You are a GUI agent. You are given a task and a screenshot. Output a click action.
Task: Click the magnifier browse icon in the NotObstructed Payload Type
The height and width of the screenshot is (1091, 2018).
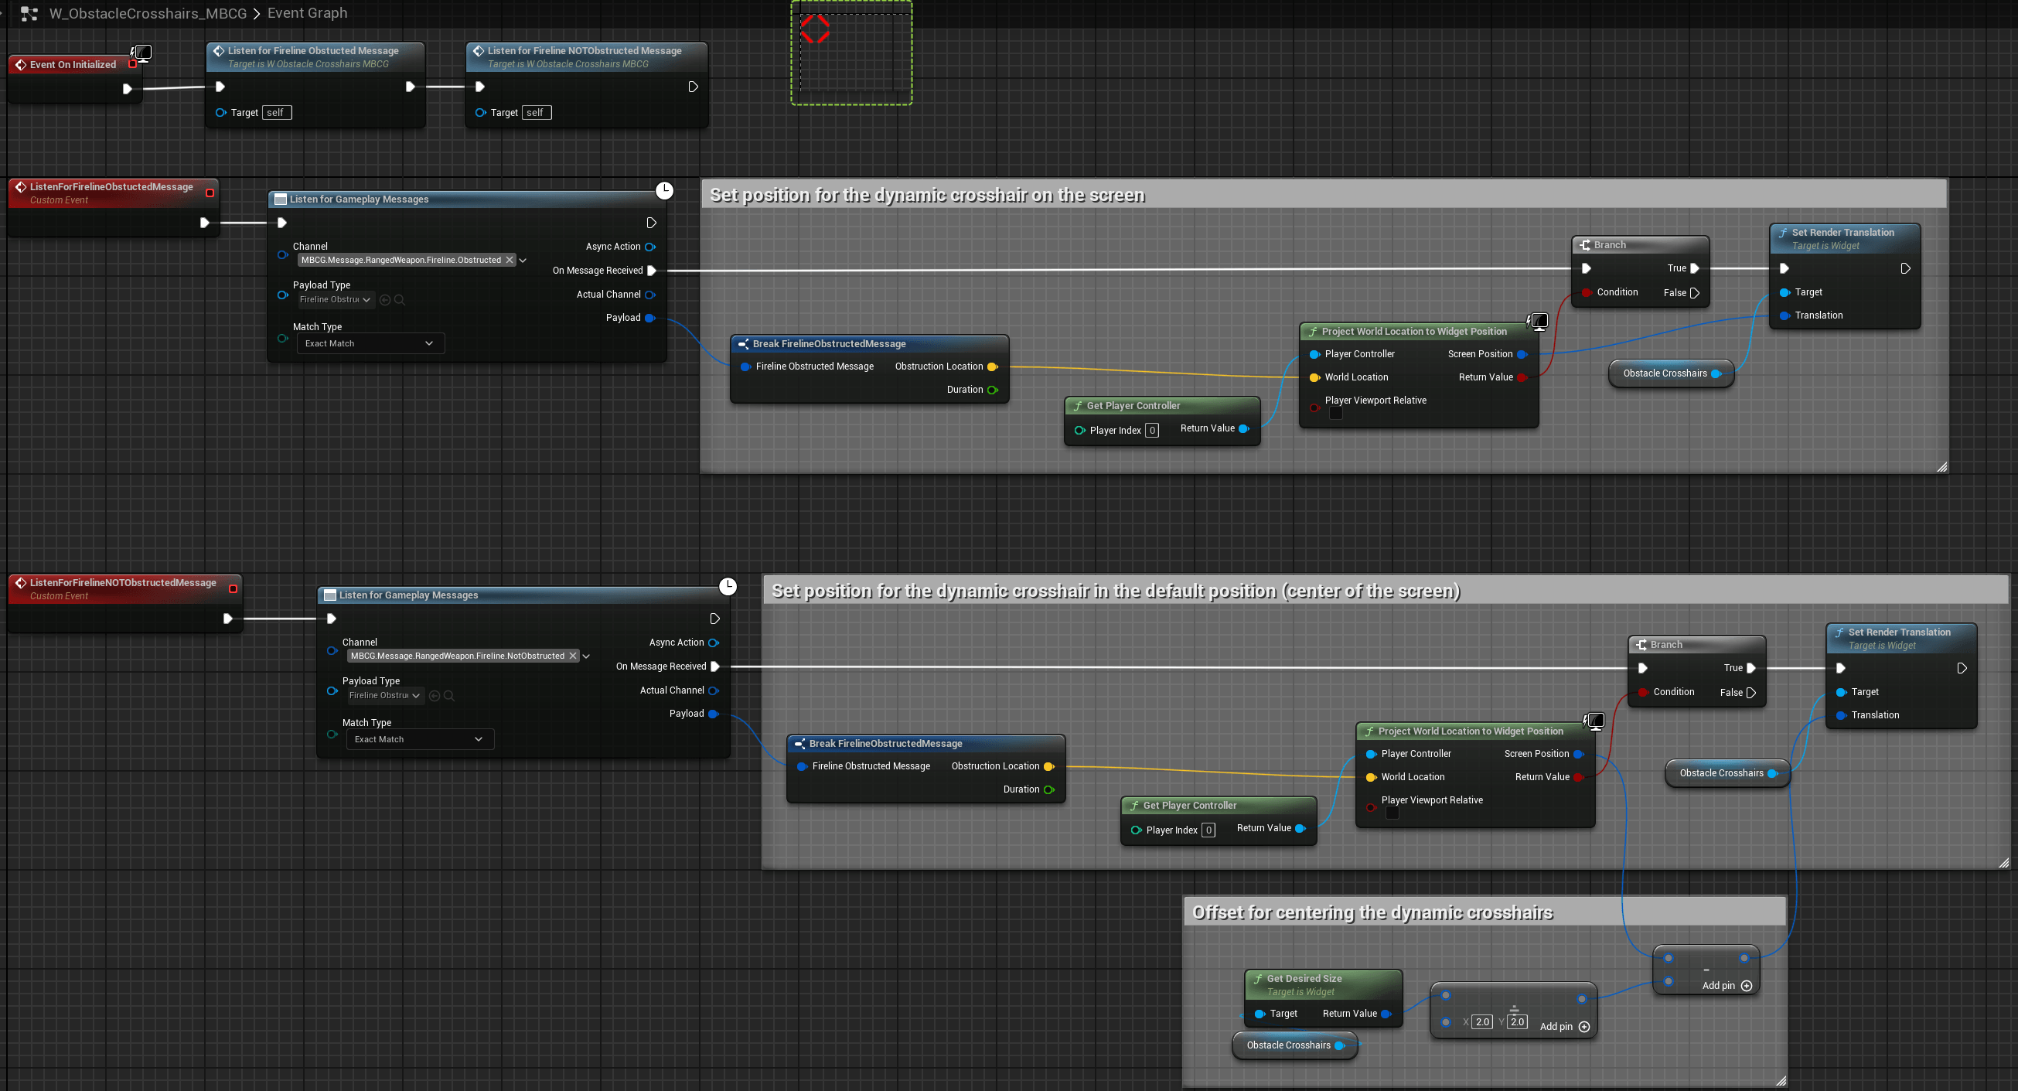pos(449,695)
